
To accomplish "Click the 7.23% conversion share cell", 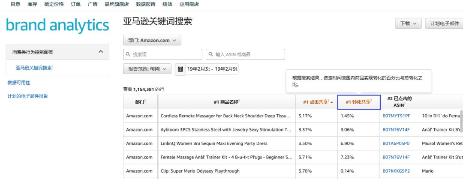I will coord(359,157).
